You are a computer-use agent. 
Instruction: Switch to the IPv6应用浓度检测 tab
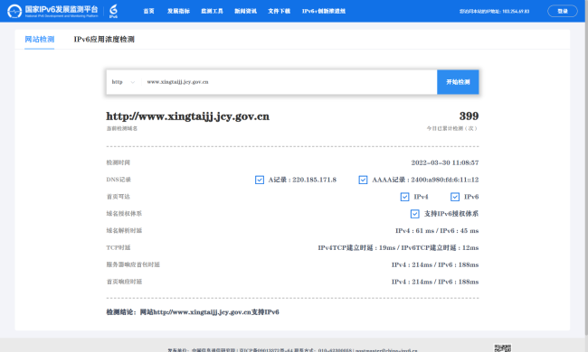pos(104,40)
